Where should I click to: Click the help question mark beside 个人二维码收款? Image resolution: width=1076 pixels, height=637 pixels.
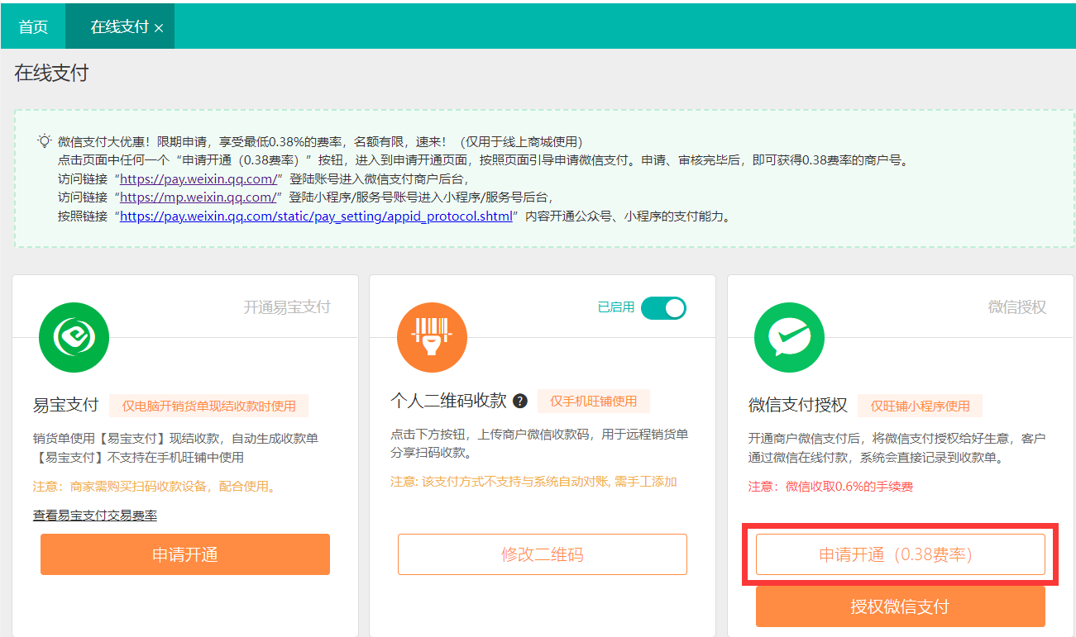[520, 402]
